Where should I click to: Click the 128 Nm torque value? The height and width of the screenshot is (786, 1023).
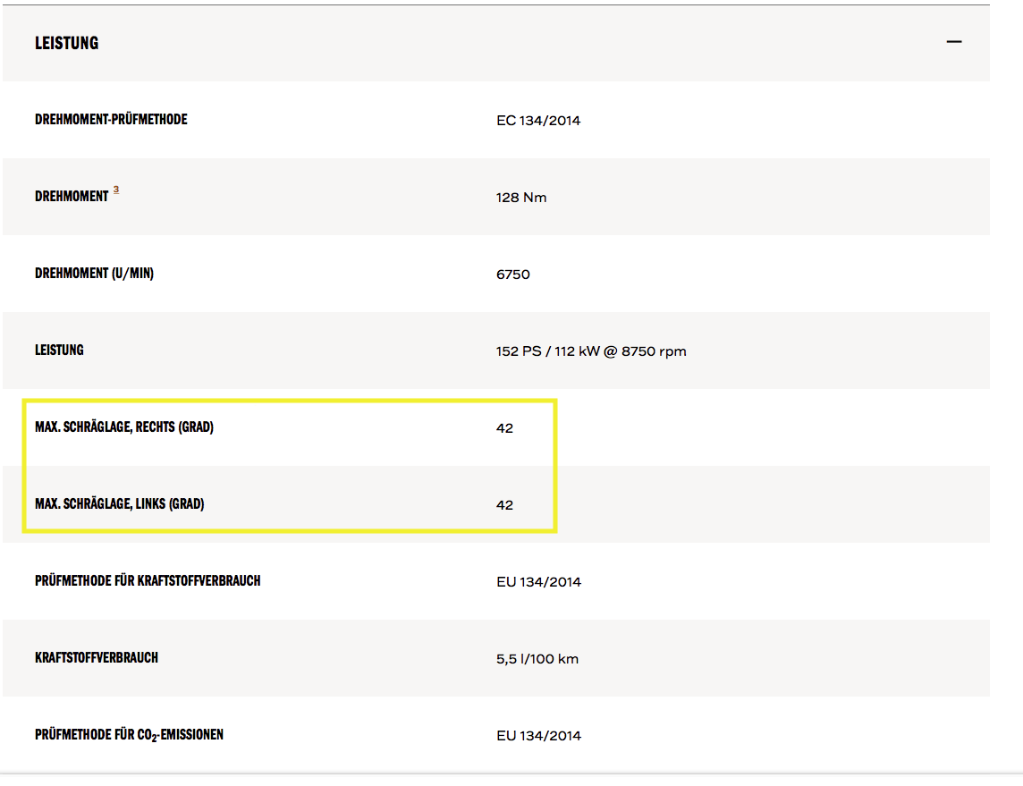click(x=521, y=198)
